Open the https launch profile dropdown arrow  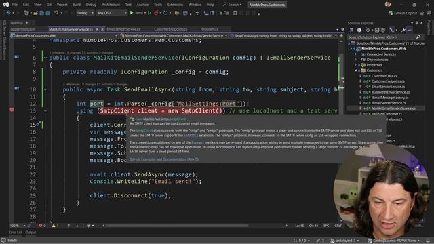144,13
